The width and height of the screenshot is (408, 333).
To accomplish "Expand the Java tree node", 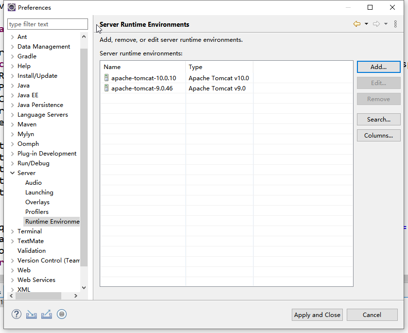I will [x=12, y=85].
